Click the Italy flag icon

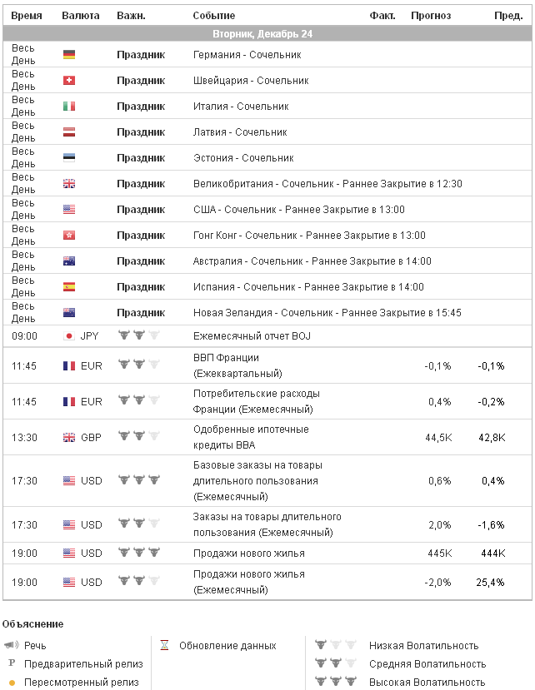69,107
